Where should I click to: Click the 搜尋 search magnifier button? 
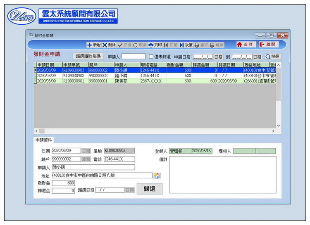(272, 57)
